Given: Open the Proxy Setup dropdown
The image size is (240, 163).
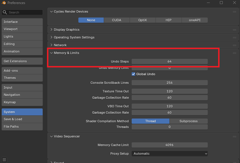Looking at the screenshot, I should click(x=170, y=154).
